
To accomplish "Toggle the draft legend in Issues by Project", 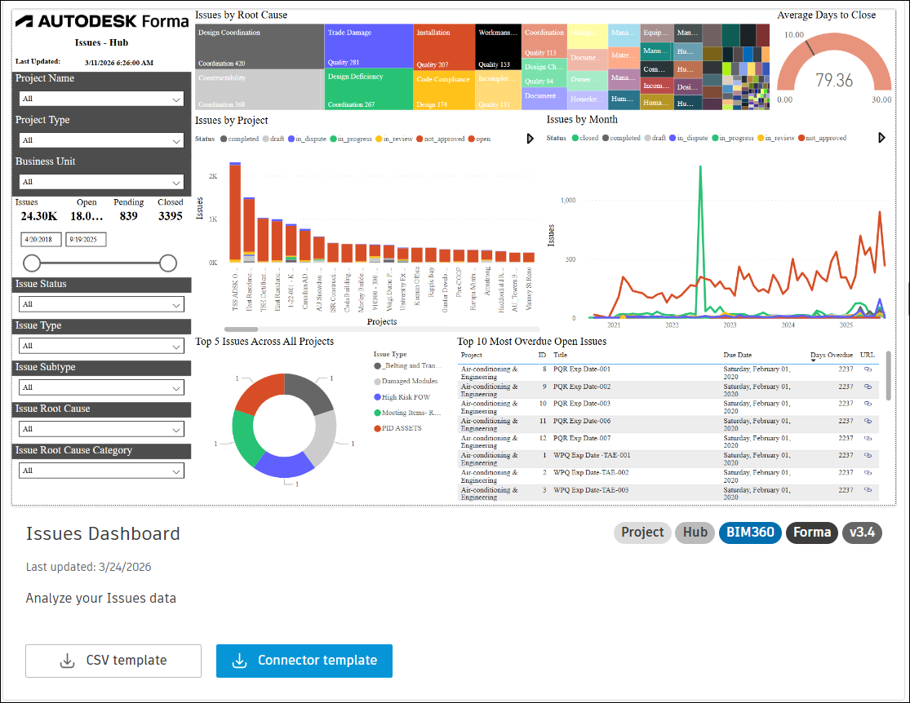I will coord(274,139).
